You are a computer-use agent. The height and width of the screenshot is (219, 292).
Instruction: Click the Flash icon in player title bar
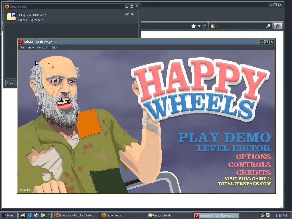[21, 42]
